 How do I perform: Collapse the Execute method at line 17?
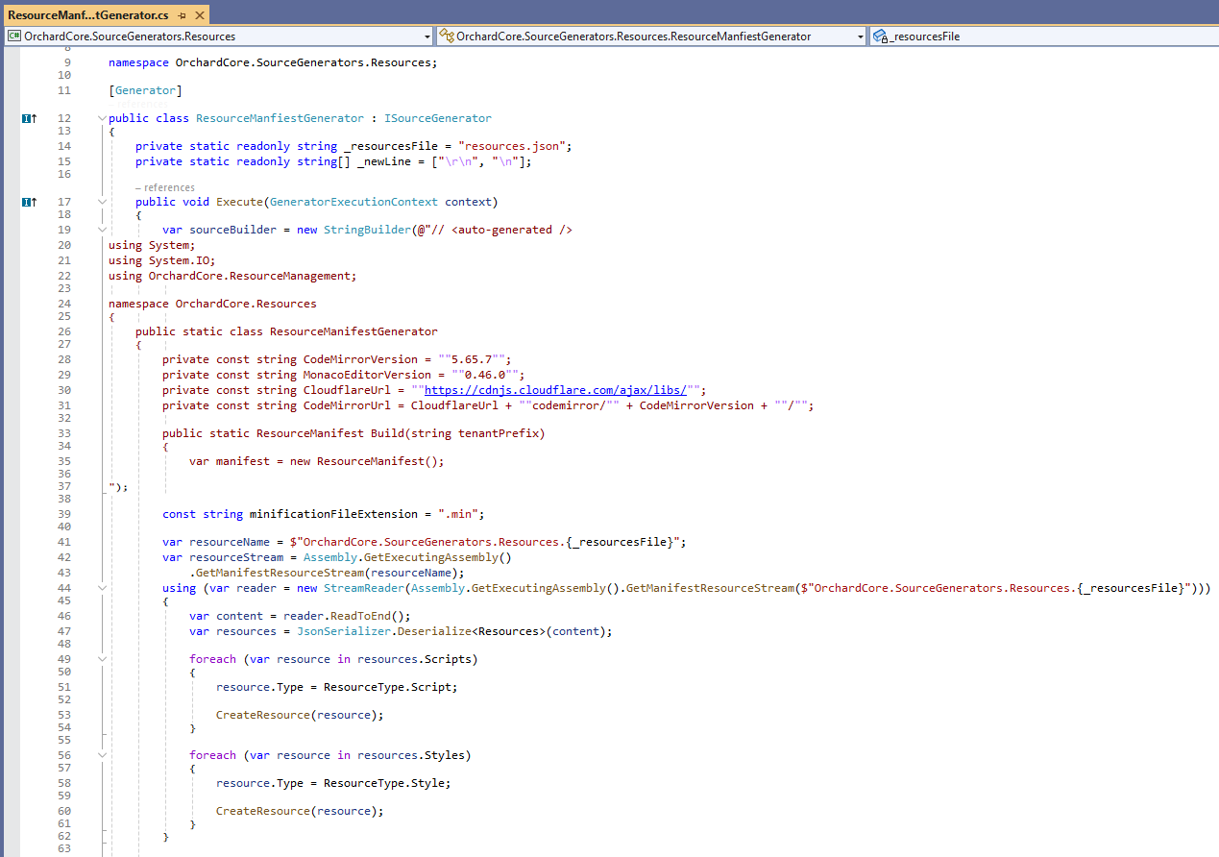coord(102,202)
